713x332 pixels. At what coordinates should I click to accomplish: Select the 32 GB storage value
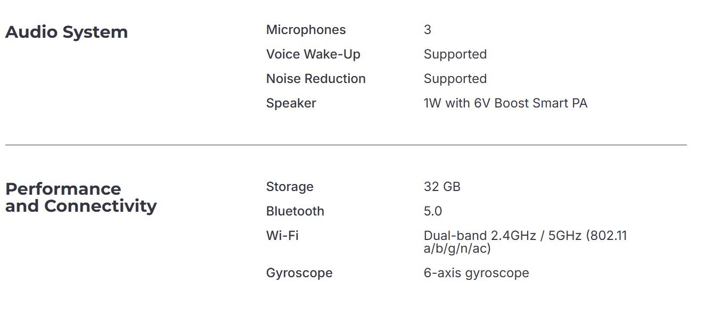(442, 187)
